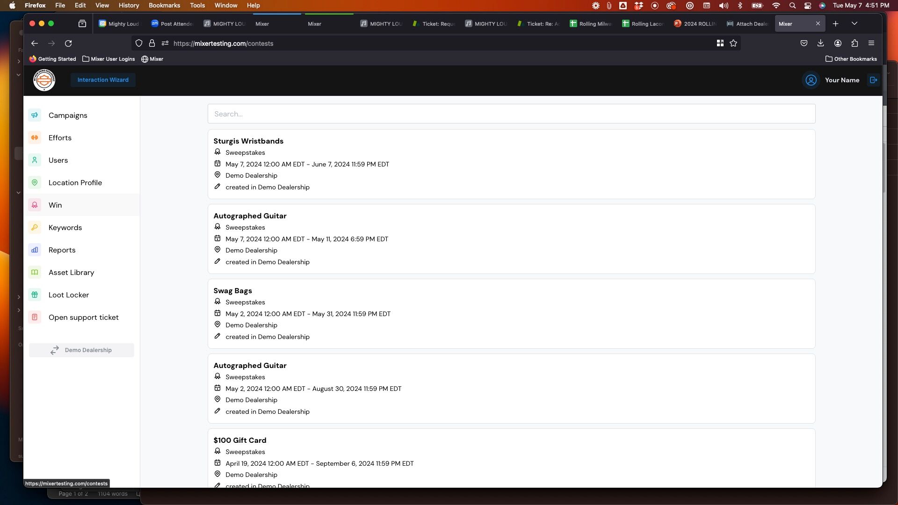This screenshot has width=898, height=505.
Task: Click the Interaction Wizard button
Action: click(x=103, y=80)
